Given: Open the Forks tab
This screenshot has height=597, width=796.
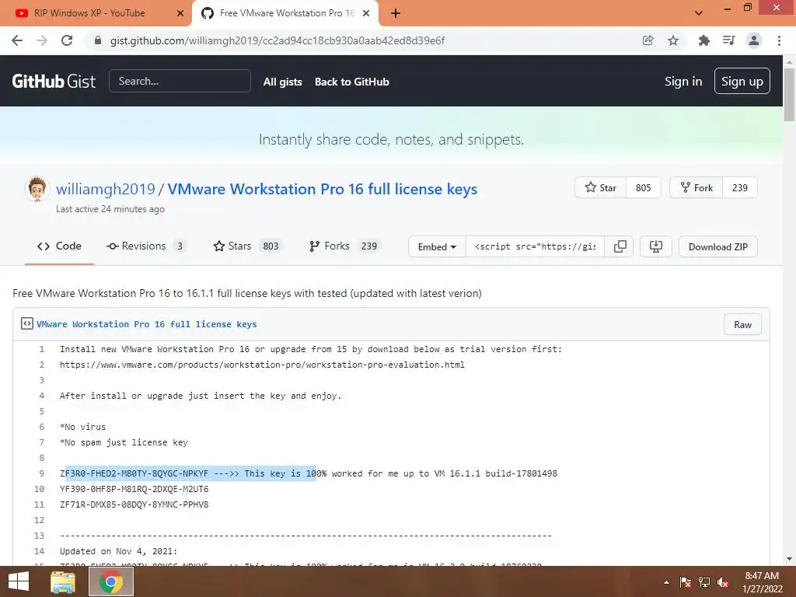Looking at the screenshot, I should (344, 246).
